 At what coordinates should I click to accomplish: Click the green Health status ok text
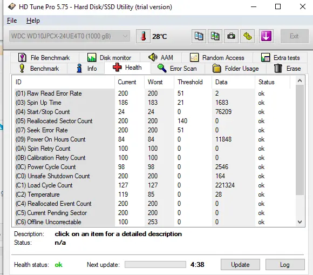[58, 265]
